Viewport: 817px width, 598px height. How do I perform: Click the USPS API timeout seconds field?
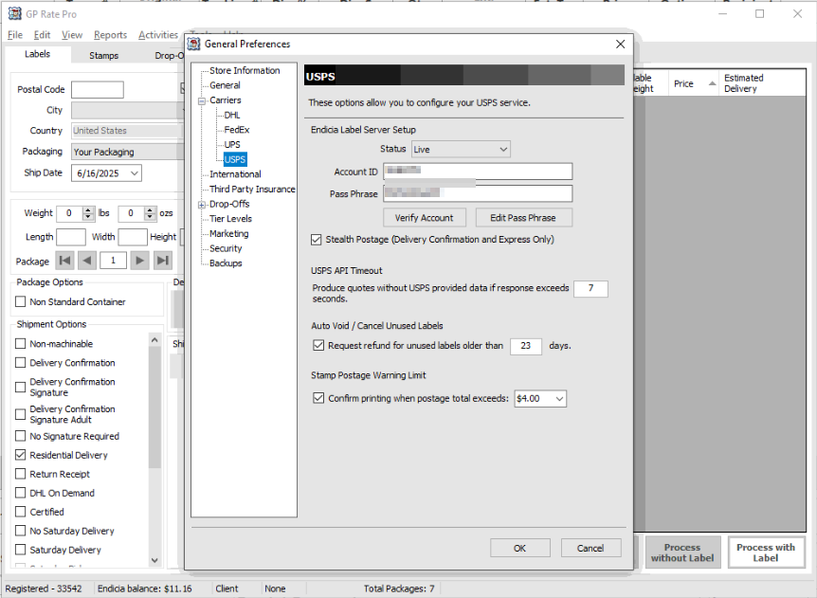tap(590, 289)
